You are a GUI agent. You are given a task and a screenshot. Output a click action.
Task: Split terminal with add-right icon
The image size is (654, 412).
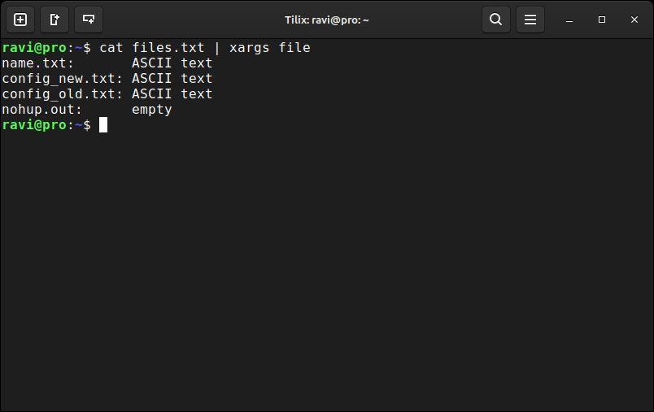point(54,20)
